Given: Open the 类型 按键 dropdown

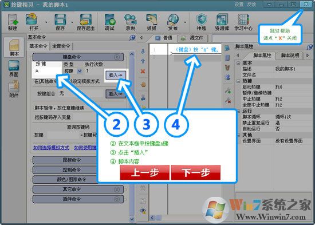Looking at the screenshot, I should (80, 71).
